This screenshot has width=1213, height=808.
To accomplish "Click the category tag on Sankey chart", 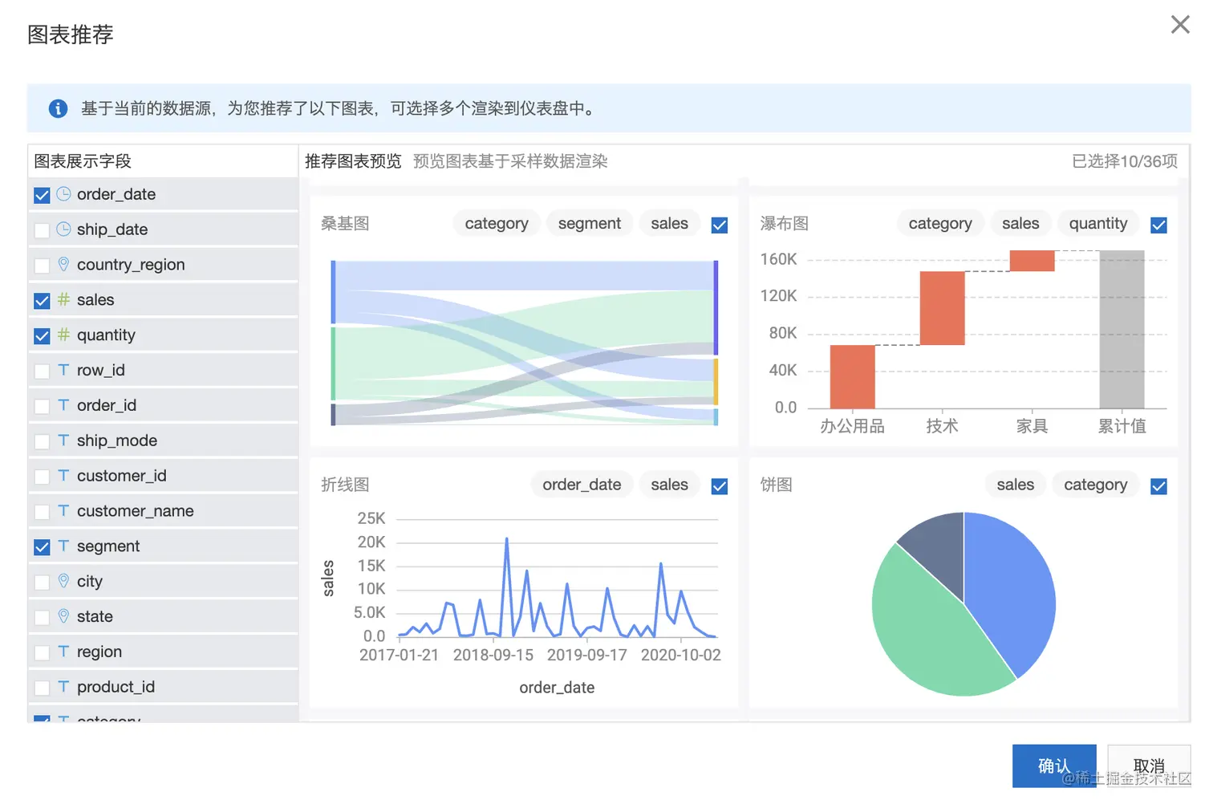I will (x=497, y=224).
